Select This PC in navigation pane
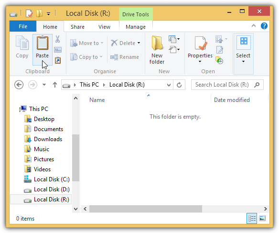 39,109
